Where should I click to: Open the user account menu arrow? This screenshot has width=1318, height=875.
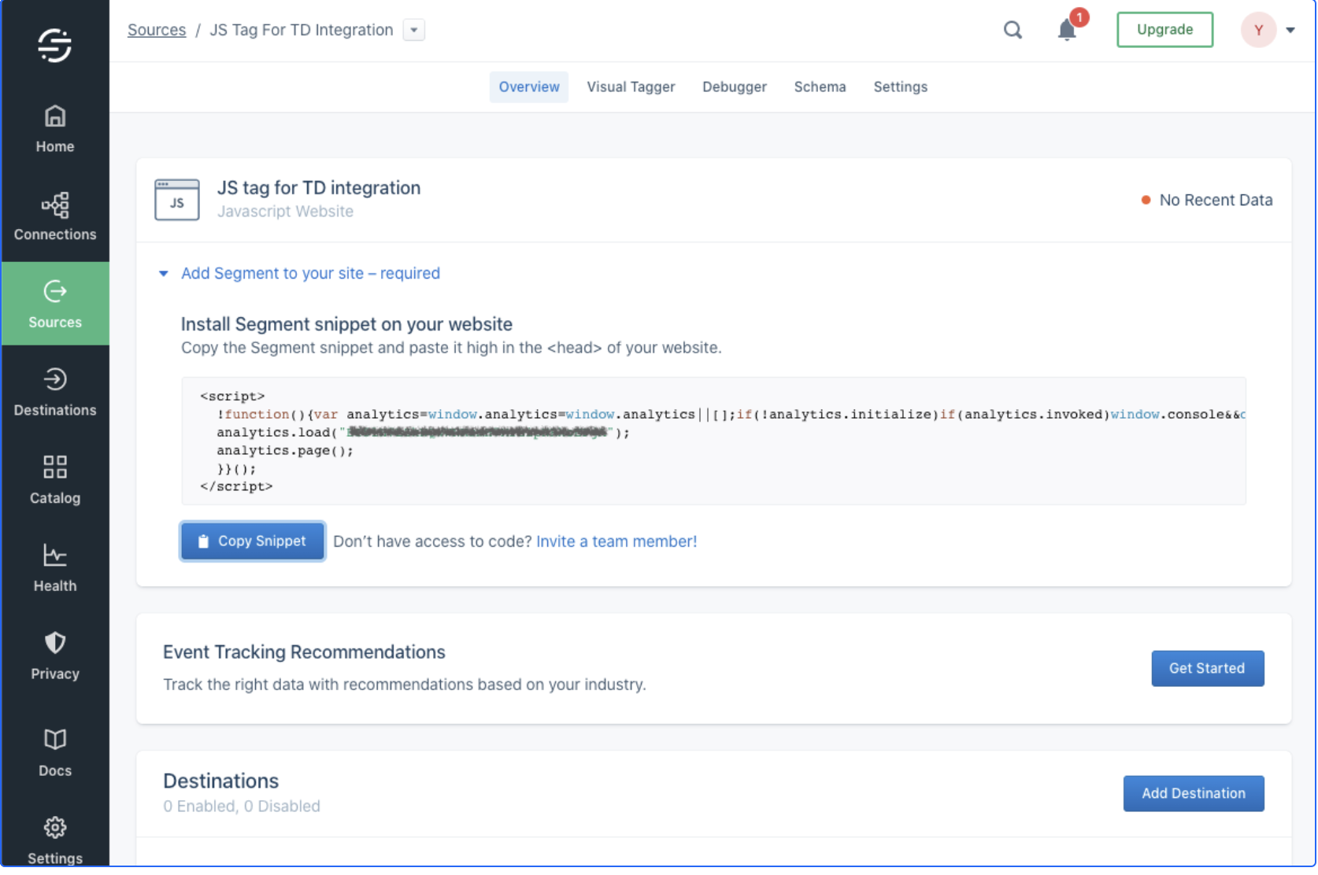tap(1290, 30)
